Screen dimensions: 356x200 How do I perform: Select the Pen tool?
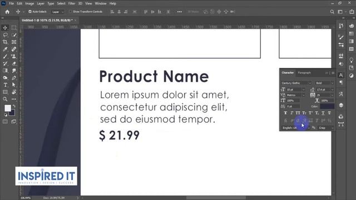14,78
